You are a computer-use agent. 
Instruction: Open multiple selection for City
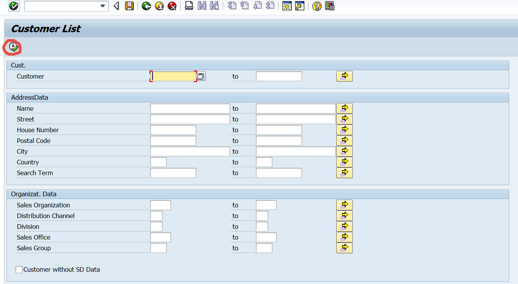[x=344, y=151]
